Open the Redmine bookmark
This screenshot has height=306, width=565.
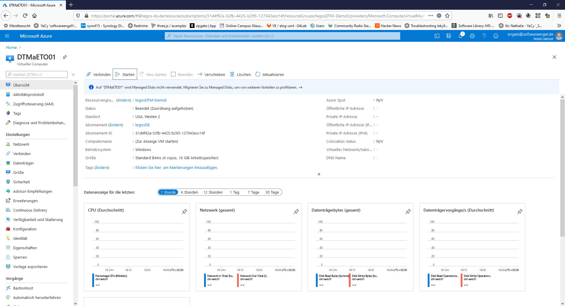tap(138, 26)
